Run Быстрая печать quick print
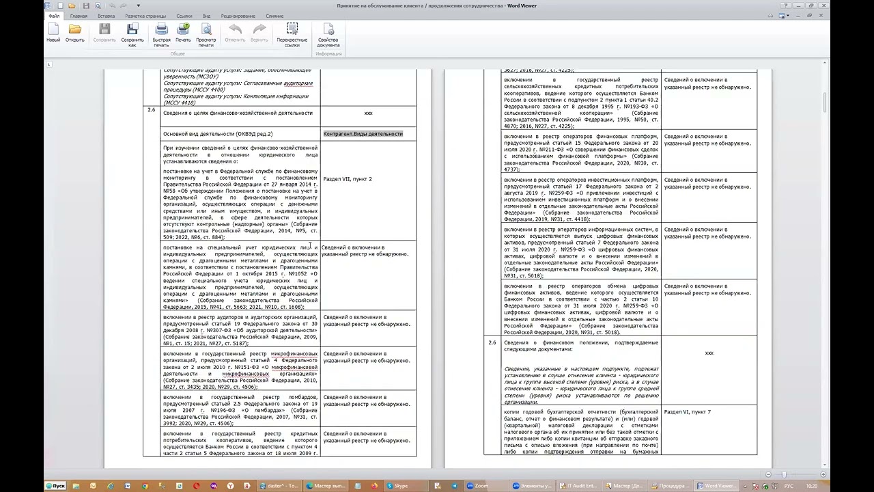The height and width of the screenshot is (492, 874). [x=161, y=36]
